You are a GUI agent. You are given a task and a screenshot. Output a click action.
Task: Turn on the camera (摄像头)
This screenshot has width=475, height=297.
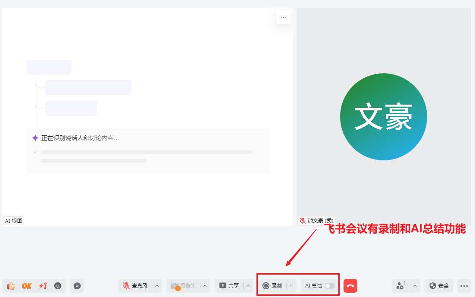(x=183, y=286)
